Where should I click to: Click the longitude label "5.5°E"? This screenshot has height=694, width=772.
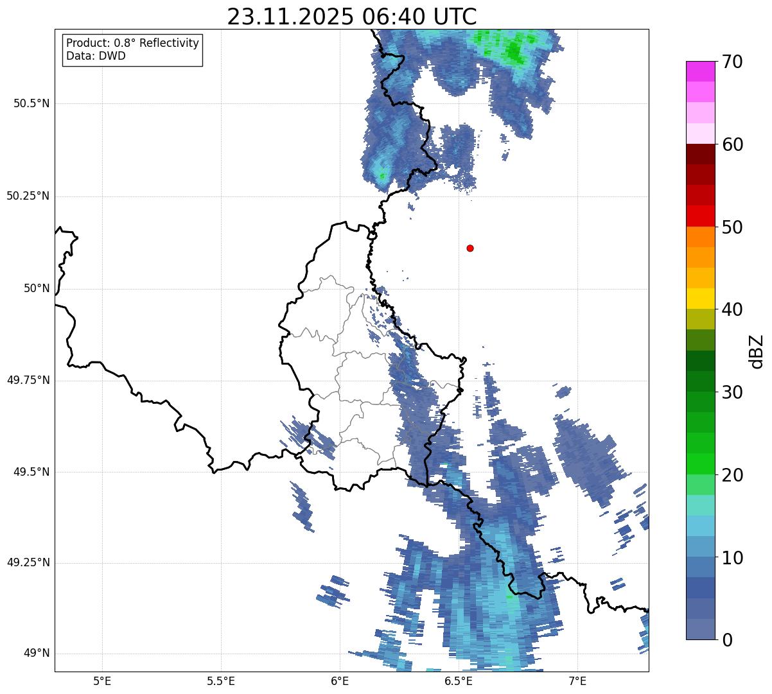coord(221,681)
